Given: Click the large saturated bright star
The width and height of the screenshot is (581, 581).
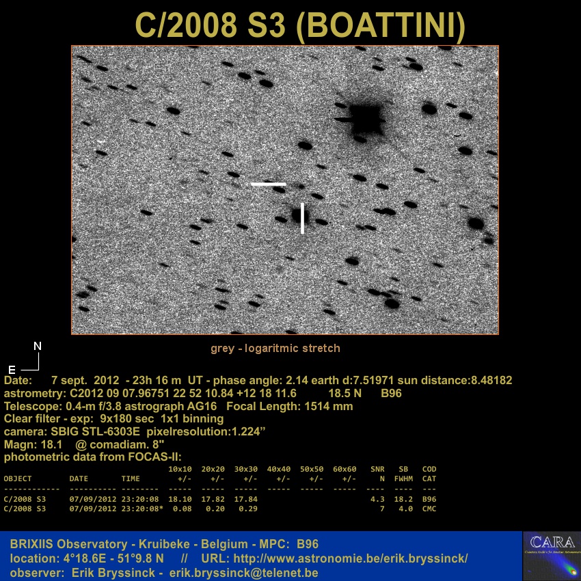Looking at the screenshot, I should pyautogui.click(x=364, y=119).
